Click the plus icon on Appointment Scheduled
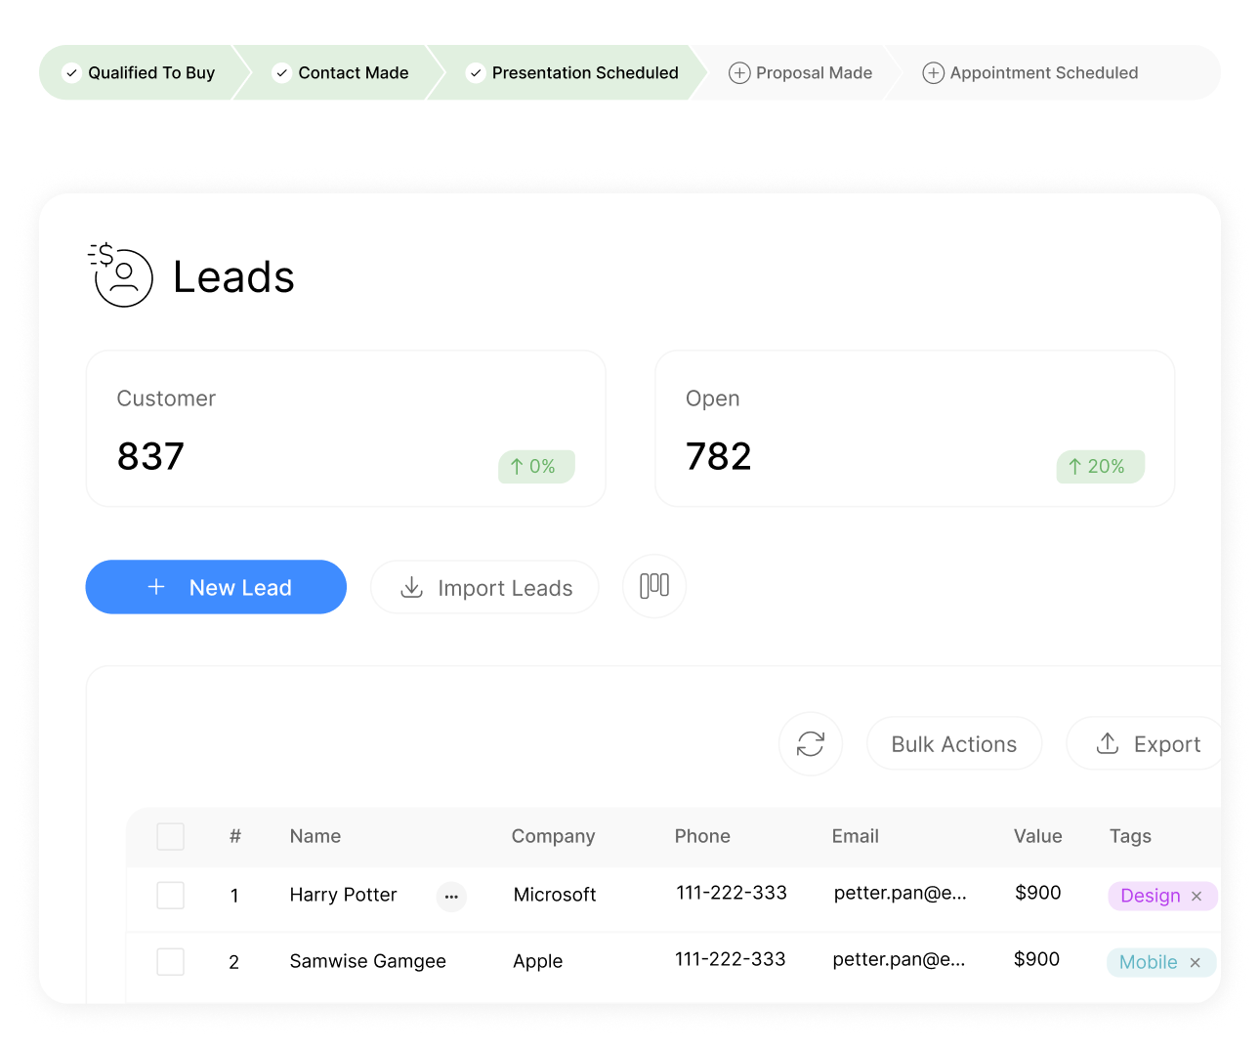Viewport: 1260px width, 1049px height. click(933, 73)
